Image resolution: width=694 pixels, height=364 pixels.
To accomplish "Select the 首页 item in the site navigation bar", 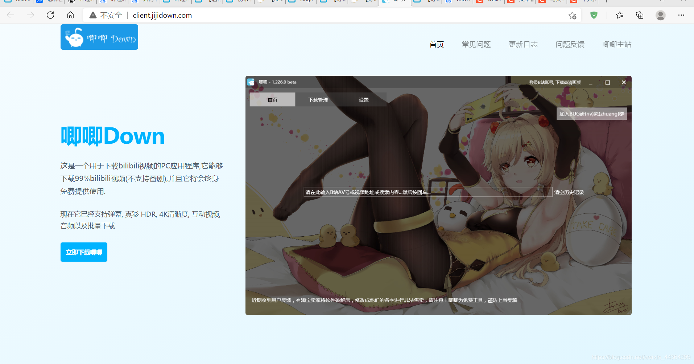I will (x=437, y=44).
